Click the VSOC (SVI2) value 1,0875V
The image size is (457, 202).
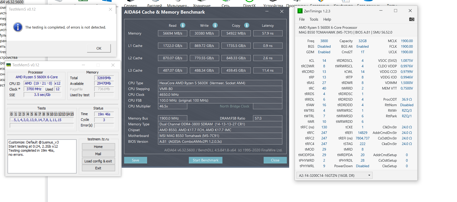407,61
